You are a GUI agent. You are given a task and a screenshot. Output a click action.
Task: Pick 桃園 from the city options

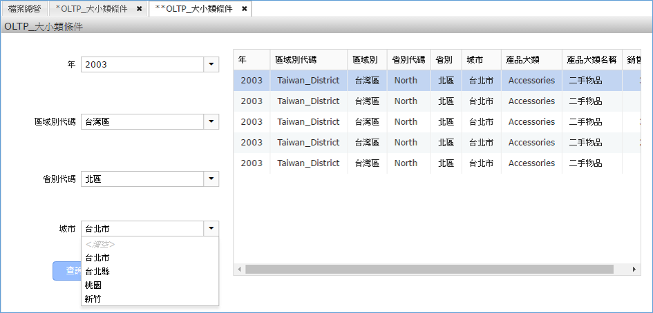pos(94,285)
